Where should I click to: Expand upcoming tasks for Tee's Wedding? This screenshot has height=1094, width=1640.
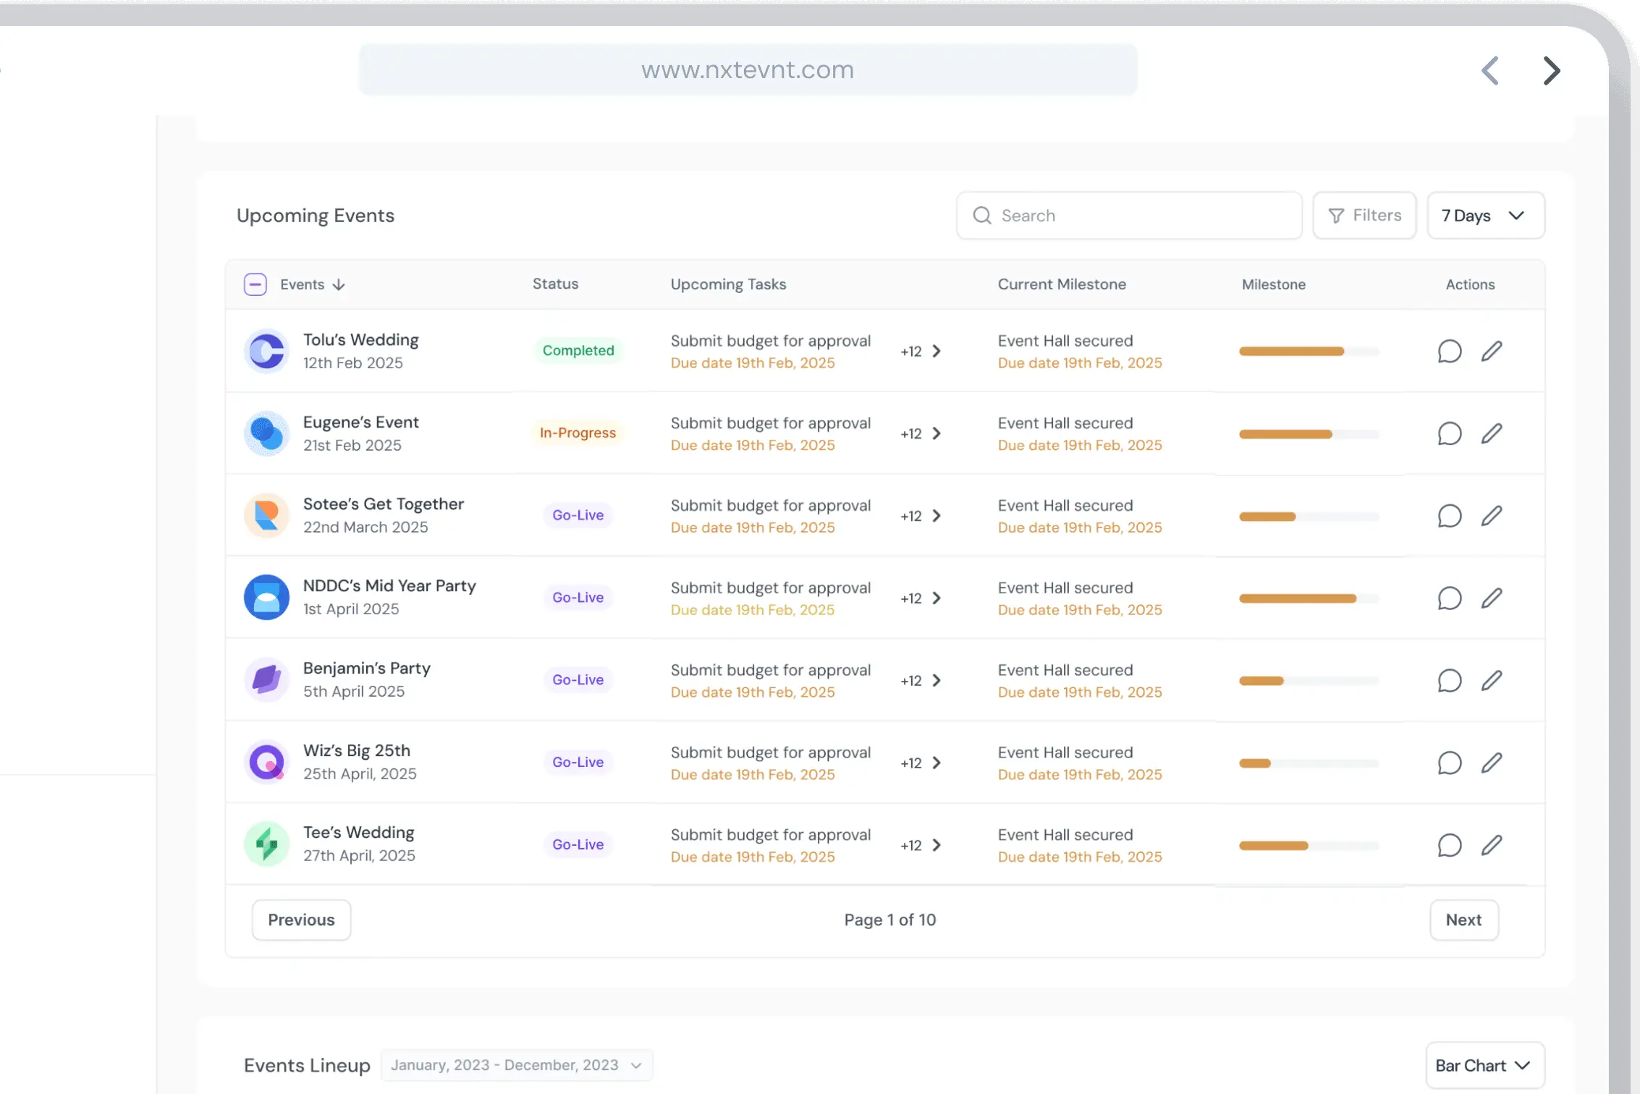pos(937,845)
